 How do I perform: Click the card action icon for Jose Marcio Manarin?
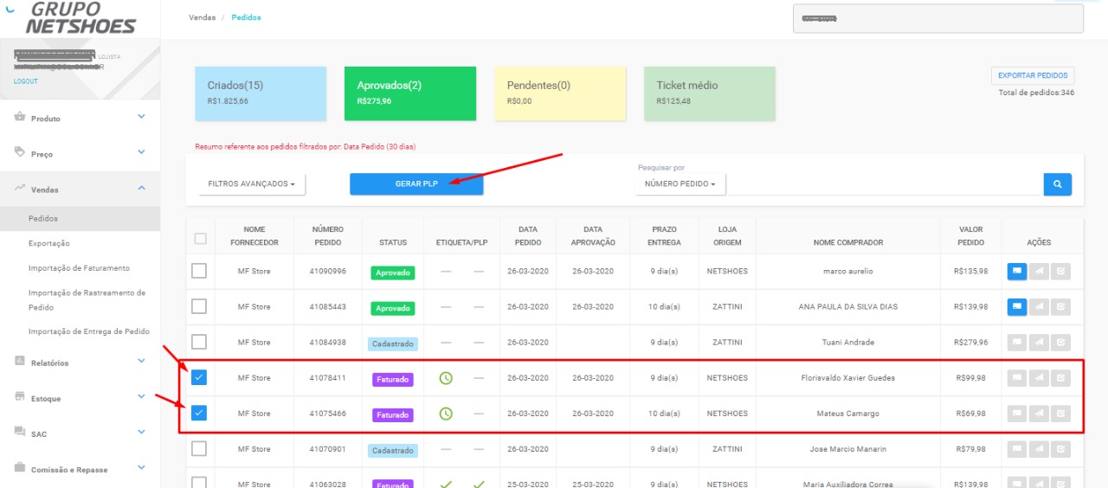coord(1017,448)
